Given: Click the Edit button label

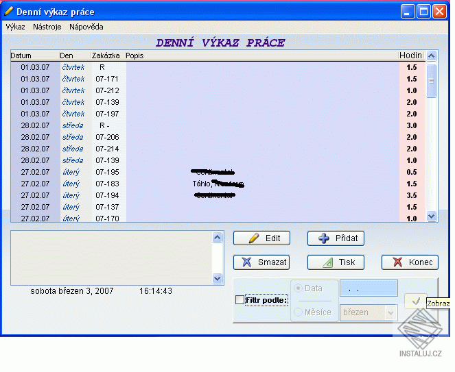Looking at the screenshot, I should [272, 238].
